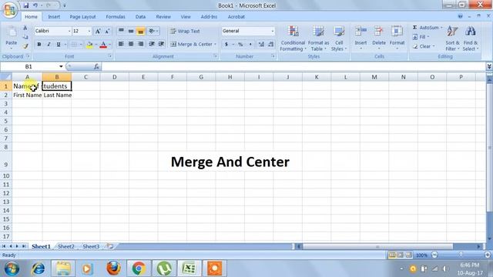Expand the font size 12 dropdown
Image resolution: width=493 pixels, height=277 pixels.
pos(89,31)
